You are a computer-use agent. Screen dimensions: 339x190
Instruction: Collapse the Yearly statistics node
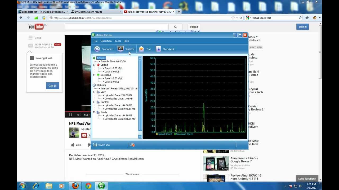[x=94, y=112]
